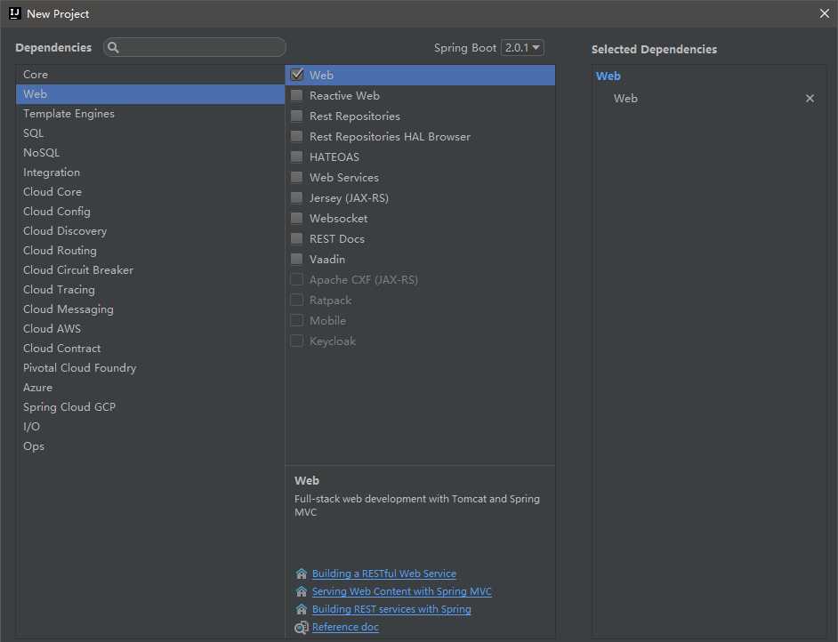Open Building a RESTful Web Service link
The image size is (838, 642).
[384, 574]
